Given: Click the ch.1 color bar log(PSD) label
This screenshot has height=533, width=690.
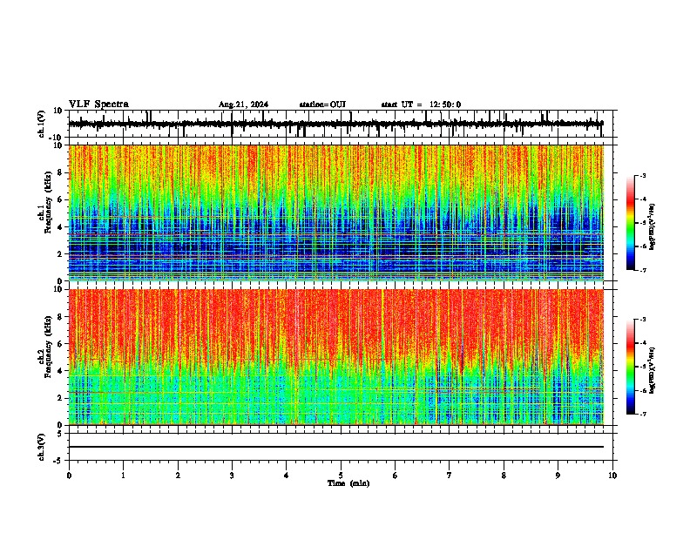Looking at the screenshot, I should (653, 226).
